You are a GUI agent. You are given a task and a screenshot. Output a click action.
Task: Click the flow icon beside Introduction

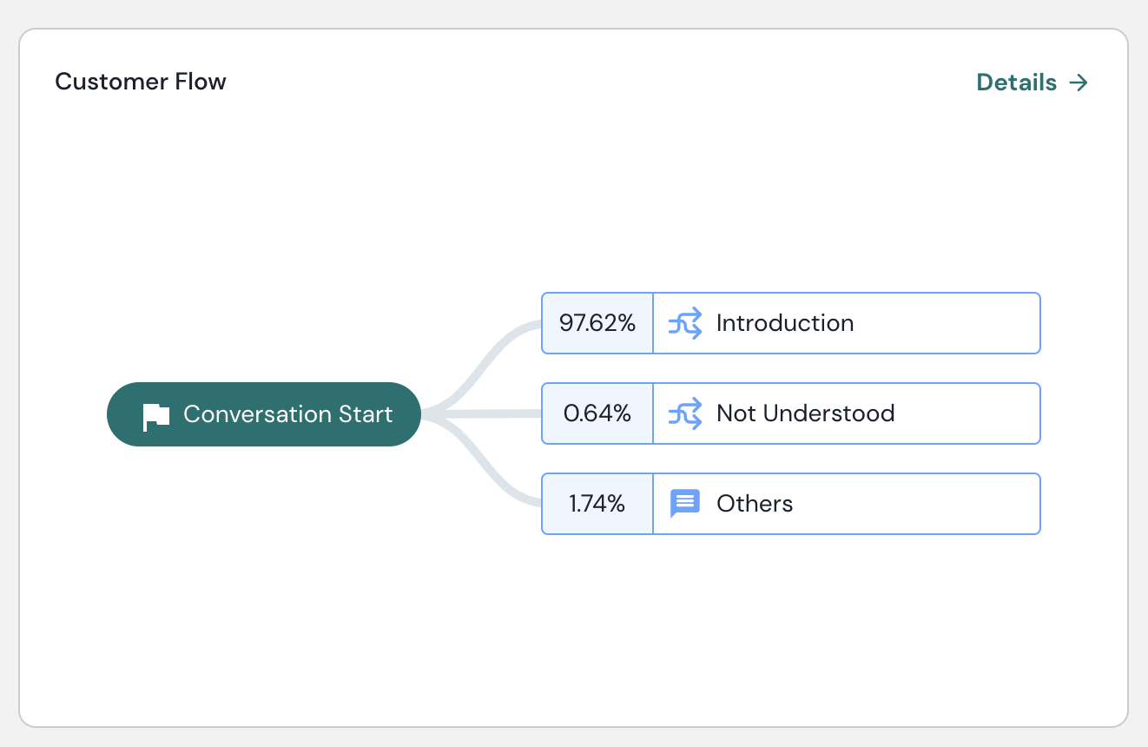click(x=684, y=323)
